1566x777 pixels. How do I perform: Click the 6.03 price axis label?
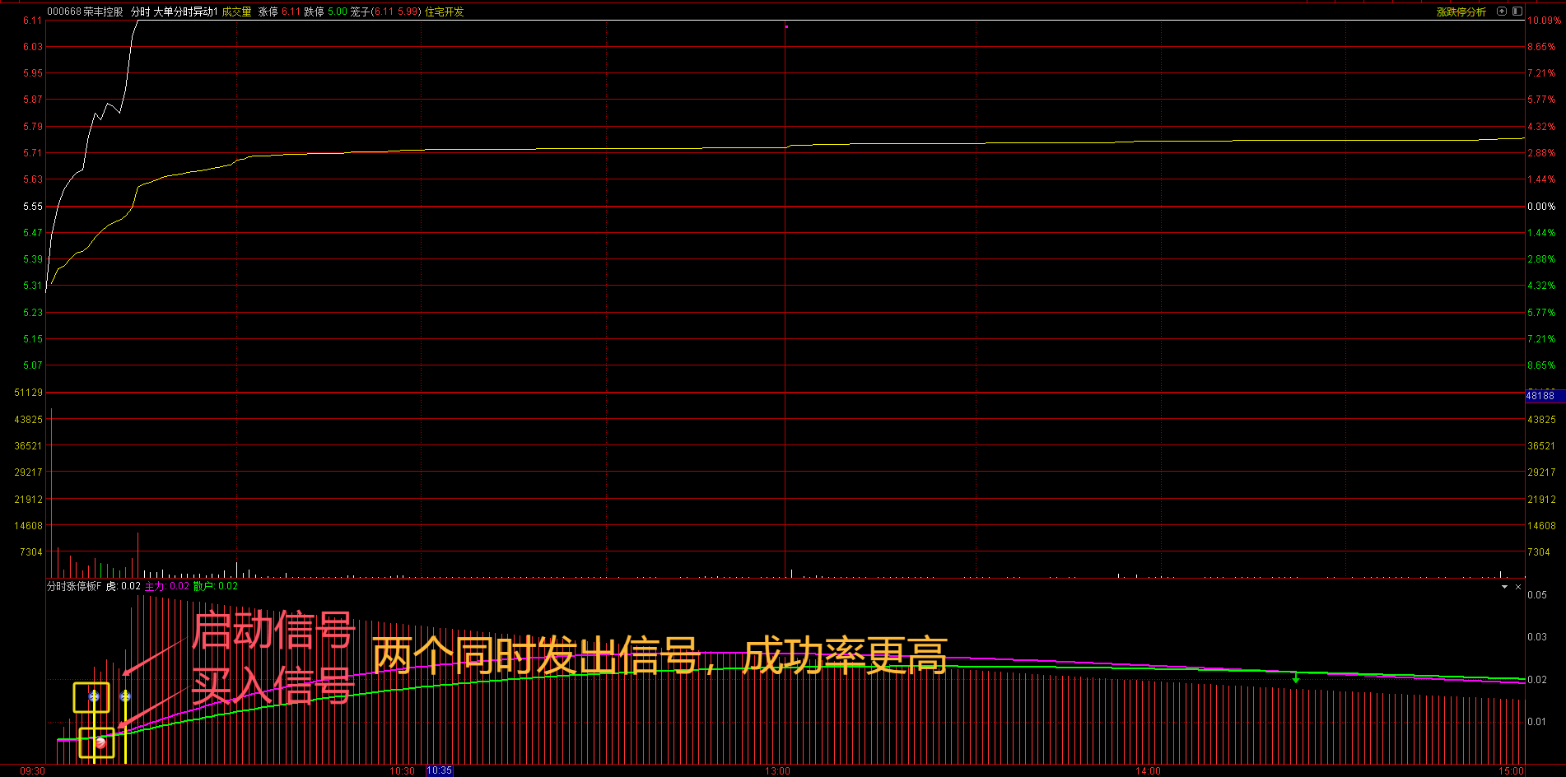click(33, 47)
